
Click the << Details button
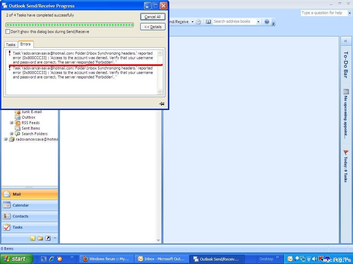[x=153, y=27]
